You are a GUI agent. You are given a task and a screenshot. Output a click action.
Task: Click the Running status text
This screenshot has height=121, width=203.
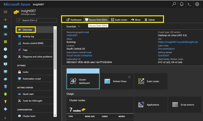point(71,42)
